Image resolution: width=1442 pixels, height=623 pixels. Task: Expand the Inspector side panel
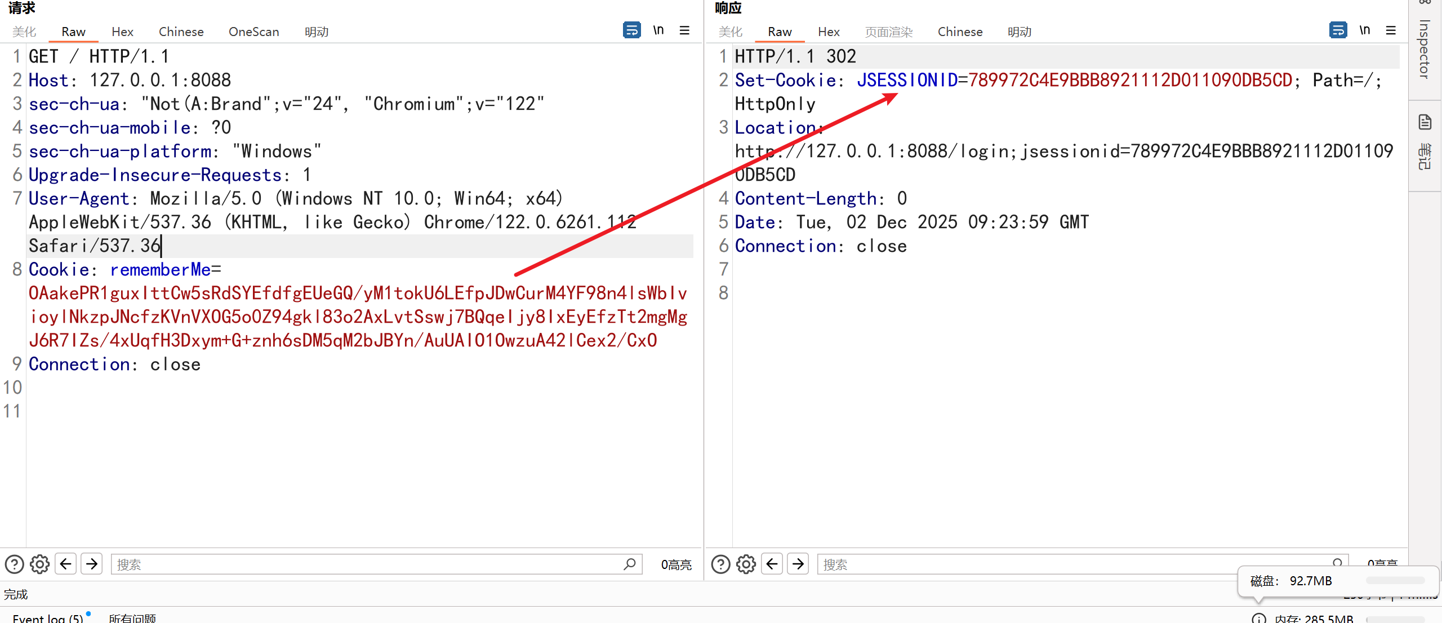tap(1425, 50)
